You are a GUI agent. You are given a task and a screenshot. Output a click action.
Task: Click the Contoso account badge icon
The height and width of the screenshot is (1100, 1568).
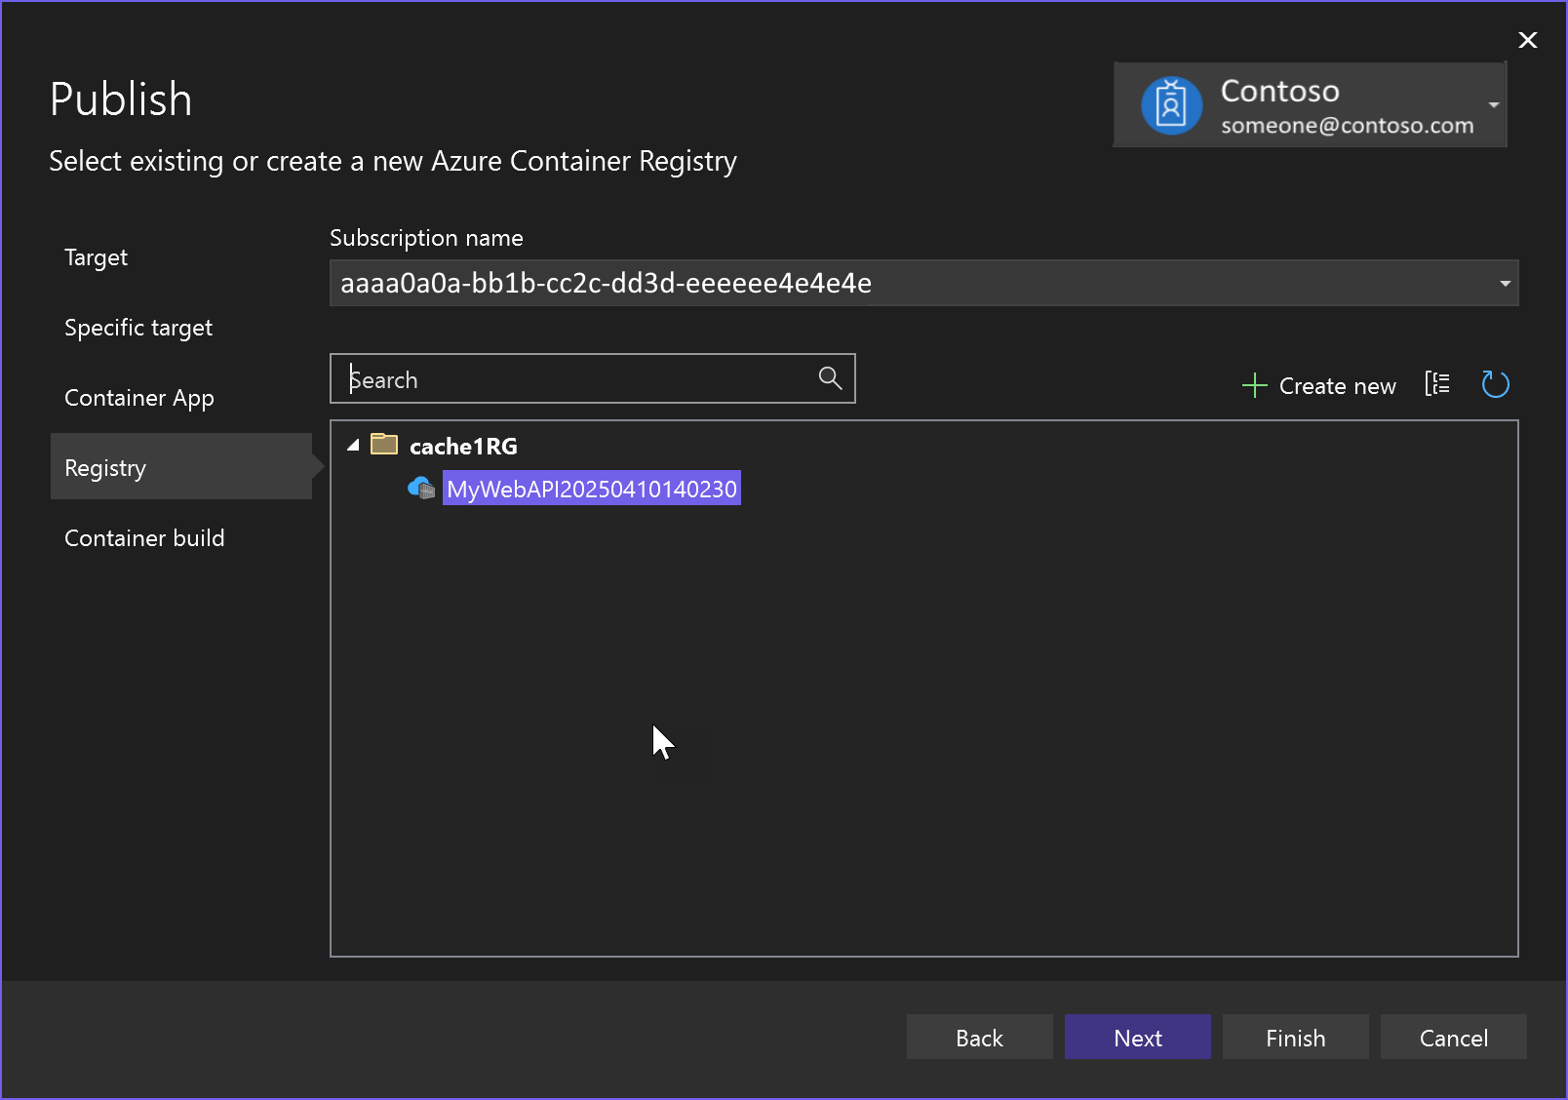coord(1171,105)
